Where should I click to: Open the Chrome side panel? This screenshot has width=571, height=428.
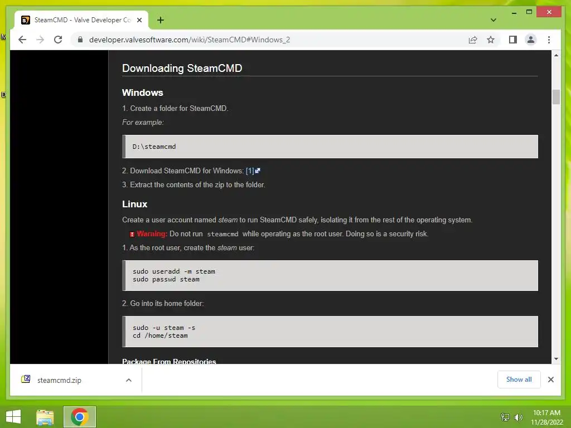[513, 40]
